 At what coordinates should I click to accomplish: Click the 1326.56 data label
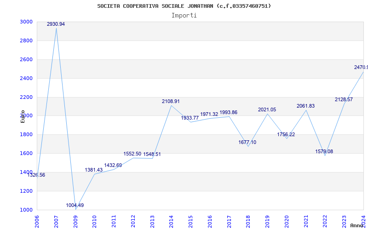(36, 175)
